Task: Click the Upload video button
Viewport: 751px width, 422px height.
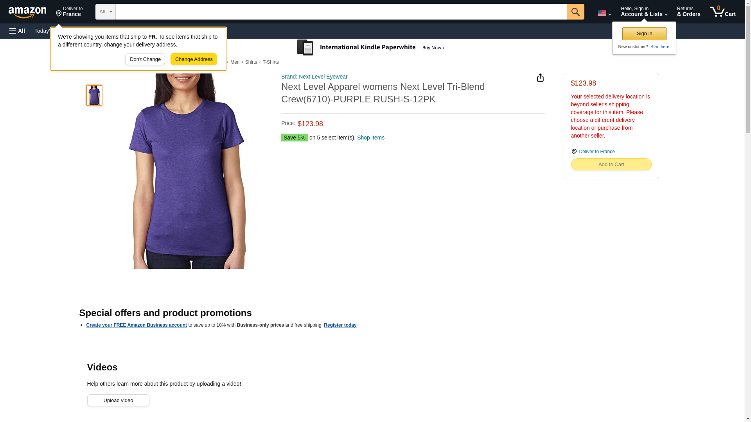Action: (118, 400)
